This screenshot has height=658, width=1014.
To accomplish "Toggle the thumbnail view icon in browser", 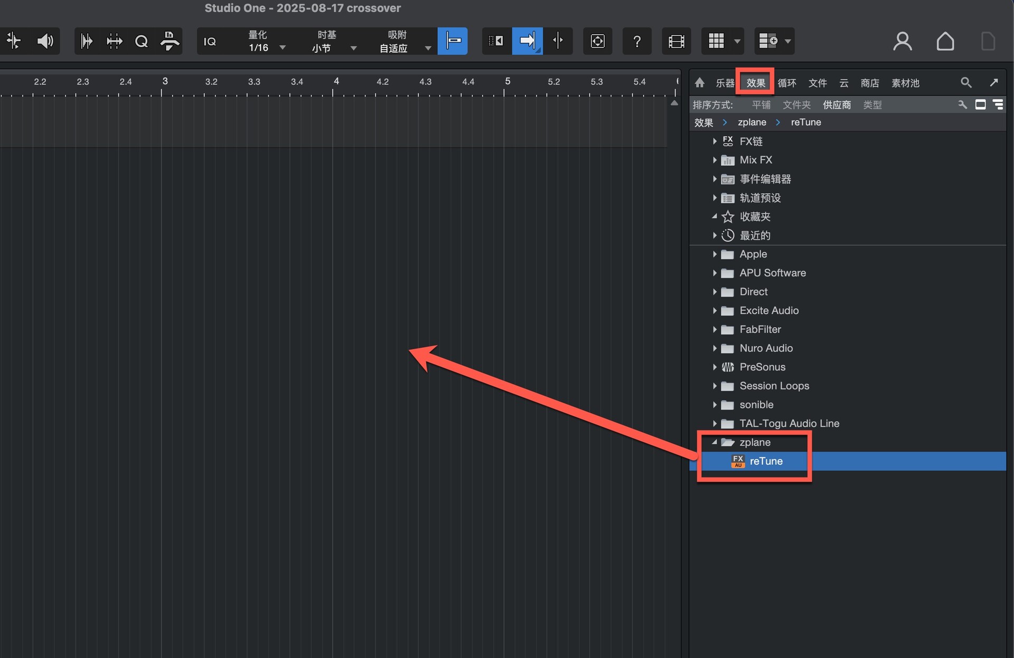I will click(980, 104).
